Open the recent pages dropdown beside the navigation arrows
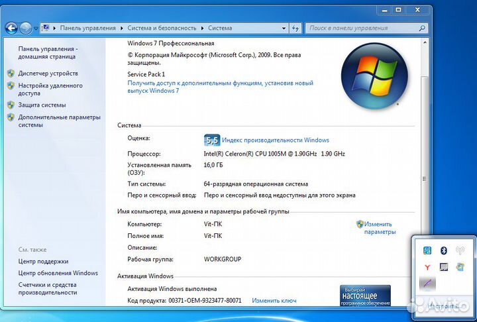This screenshot has width=477, height=322. pos(36,28)
